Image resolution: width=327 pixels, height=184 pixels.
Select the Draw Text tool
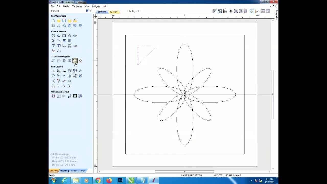tap(53, 46)
